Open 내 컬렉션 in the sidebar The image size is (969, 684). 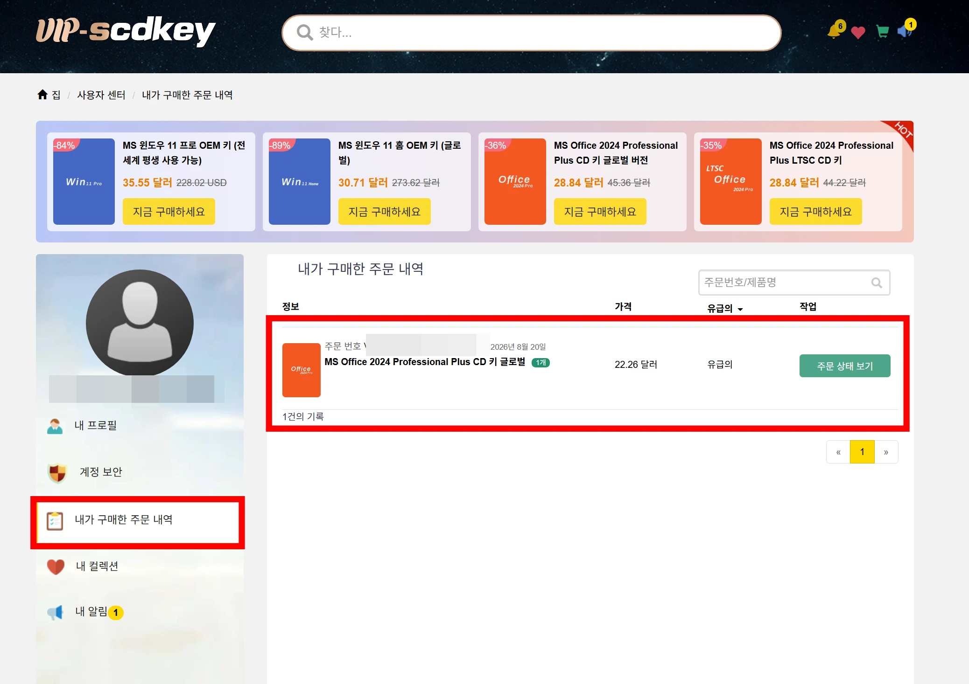(97, 566)
